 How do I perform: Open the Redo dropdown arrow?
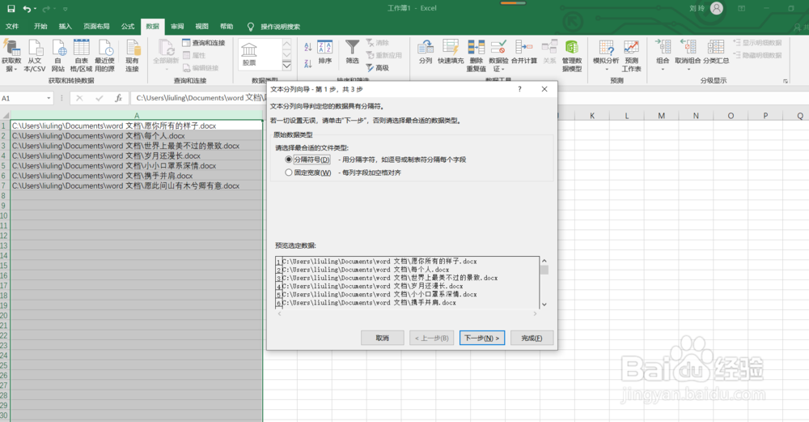click(x=53, y=9)
